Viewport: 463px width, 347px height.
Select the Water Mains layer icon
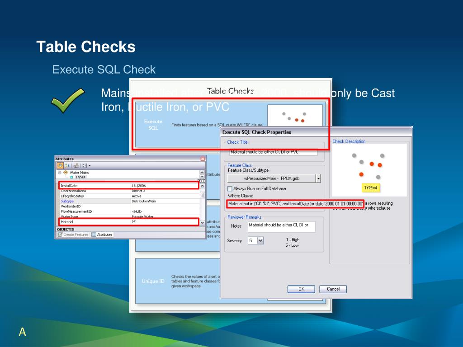(x=66, y=172)
